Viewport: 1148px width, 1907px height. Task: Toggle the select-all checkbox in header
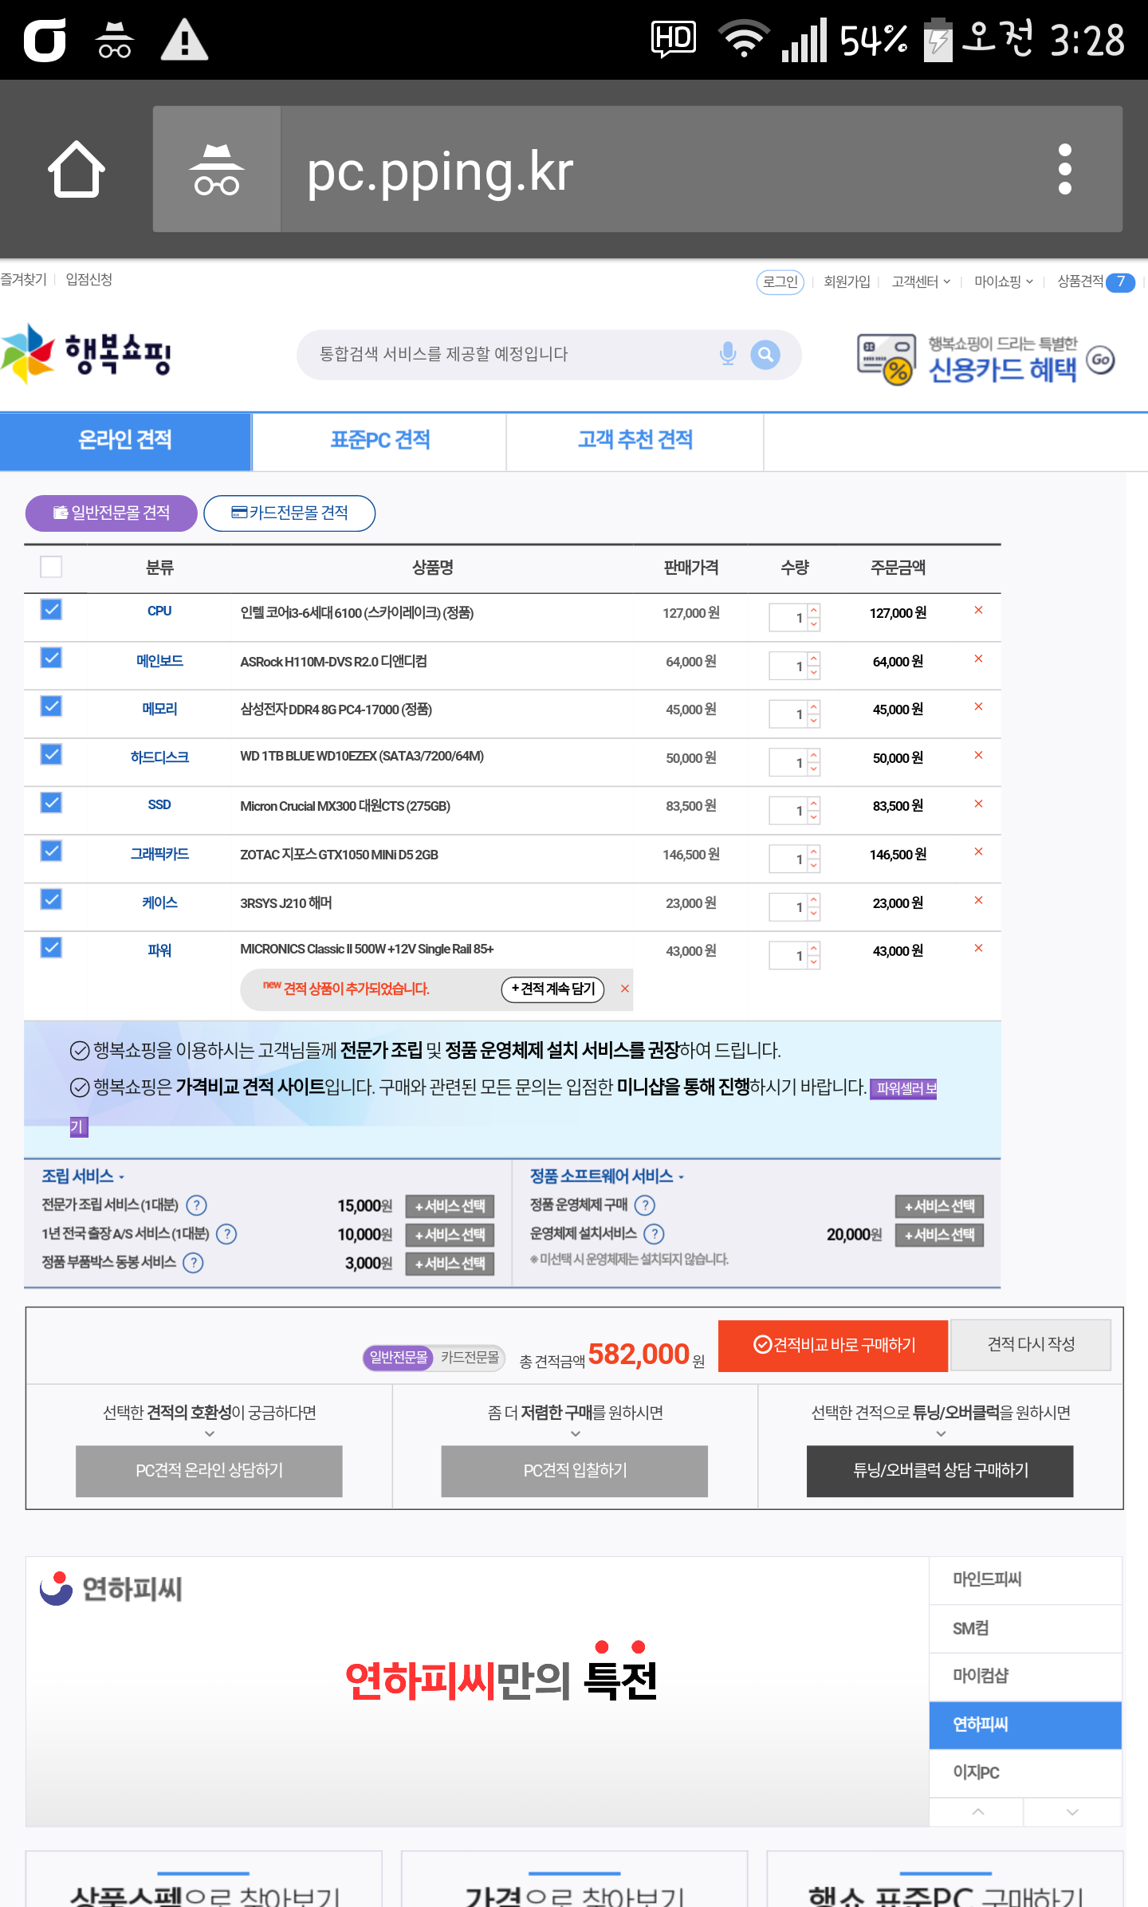pos(51,567)
